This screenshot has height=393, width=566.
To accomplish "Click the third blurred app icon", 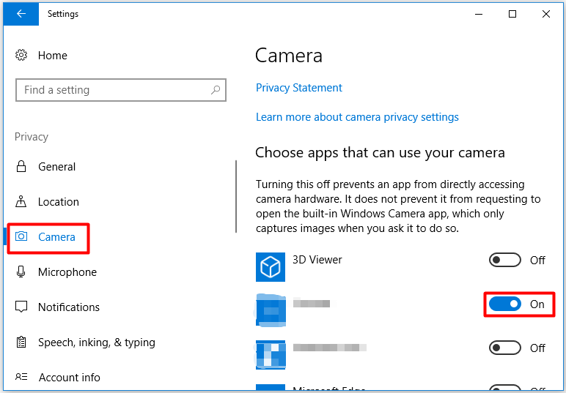I will 271,355.
